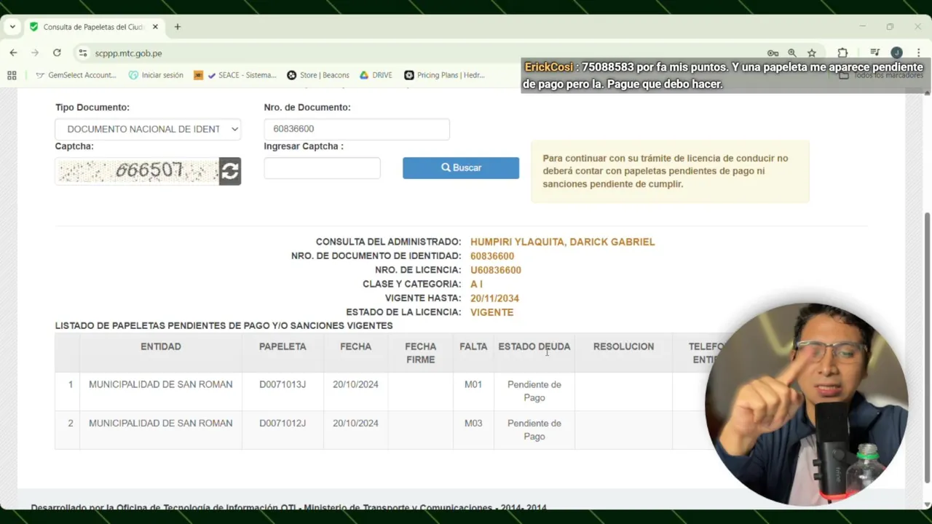
Task: Select the Consulta de Papeletas tab
Action: [x=93, y=27]
